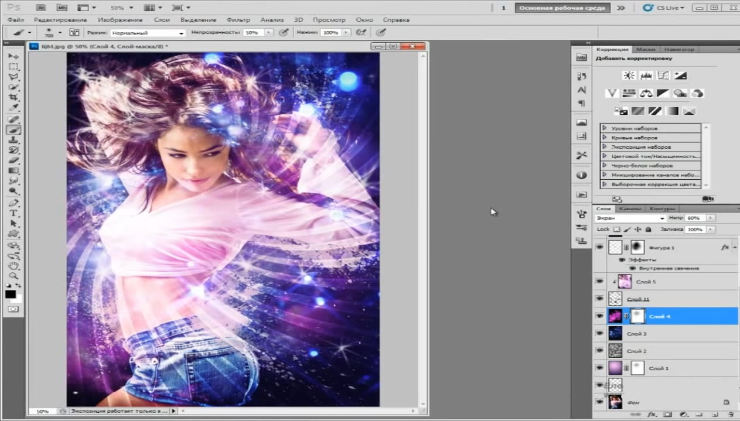Image resolution: width=740 pixels, height=421 pixels.
Task: Add a Color Balance adjustment (scales icon)
Action: click(x=646, y=93)
